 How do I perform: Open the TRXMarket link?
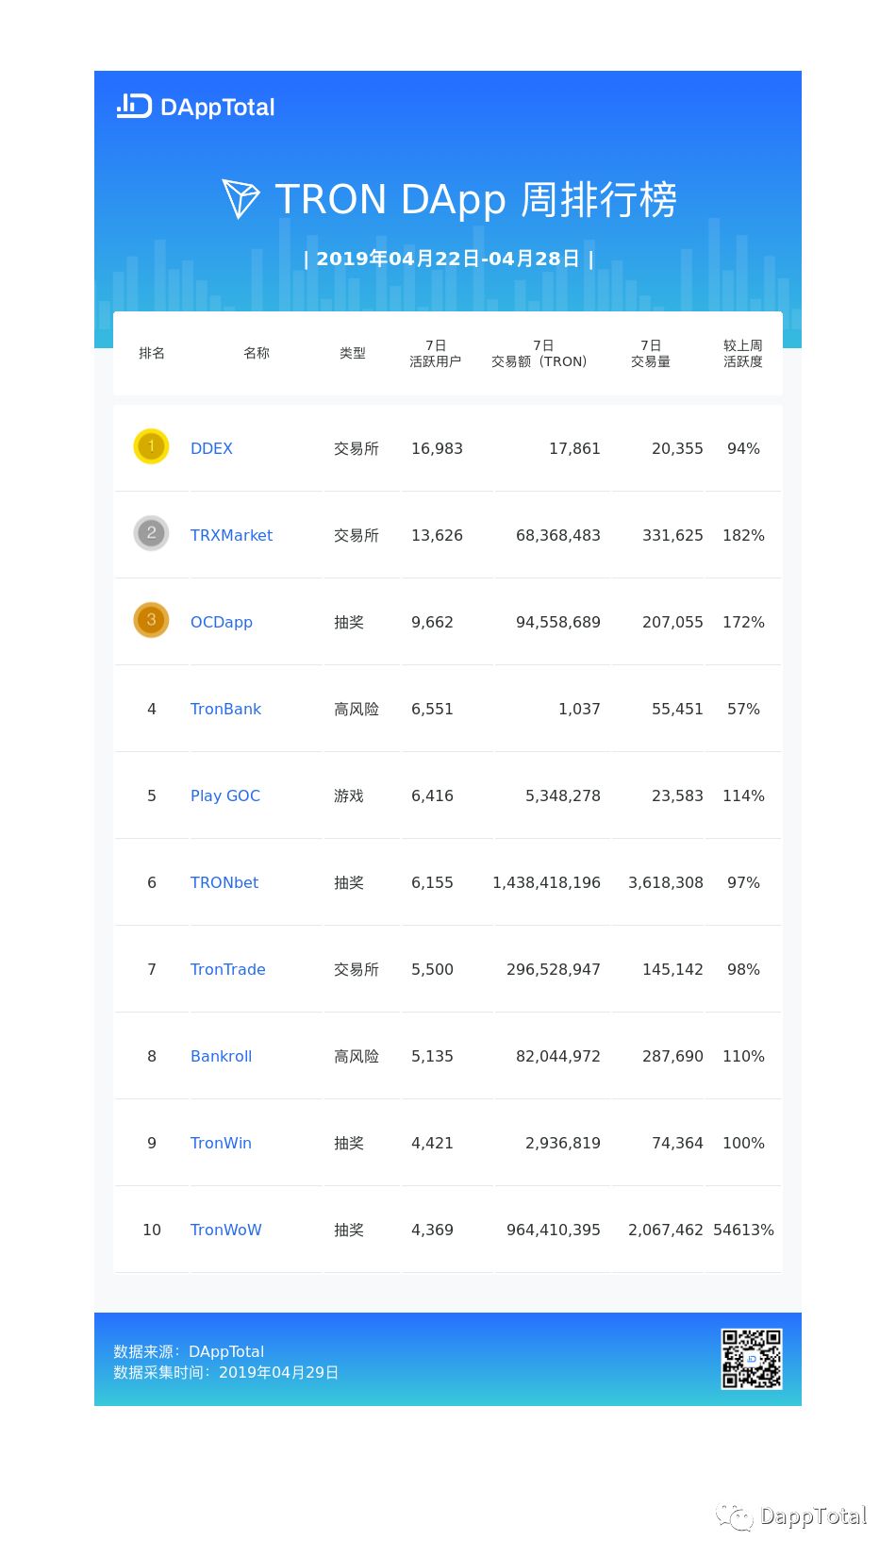(x=231, y=535)
